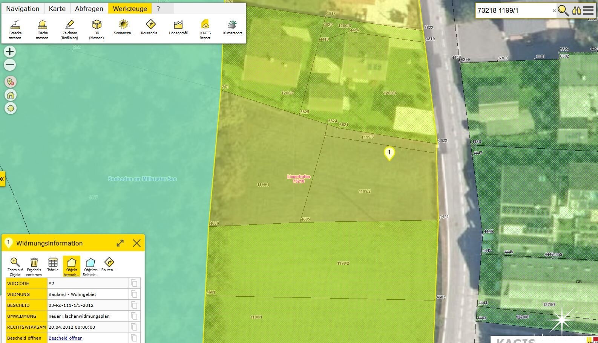Zoom in with the plus button
The height and width of the screenshot is (343, 598).
click(10, 52)
